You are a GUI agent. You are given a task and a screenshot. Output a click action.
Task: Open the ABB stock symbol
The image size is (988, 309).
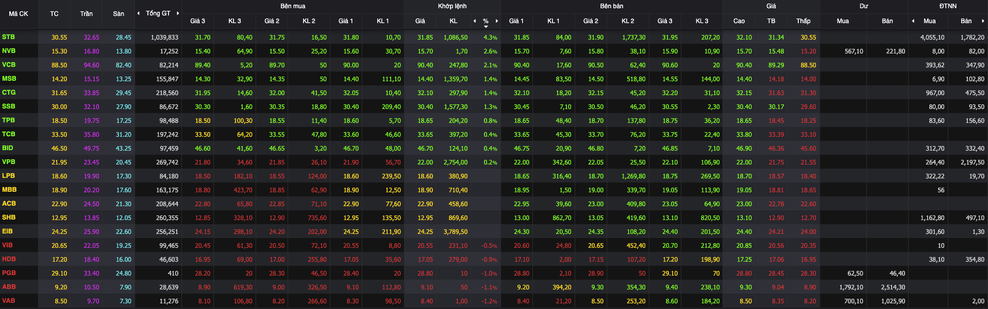coord(9,287)
